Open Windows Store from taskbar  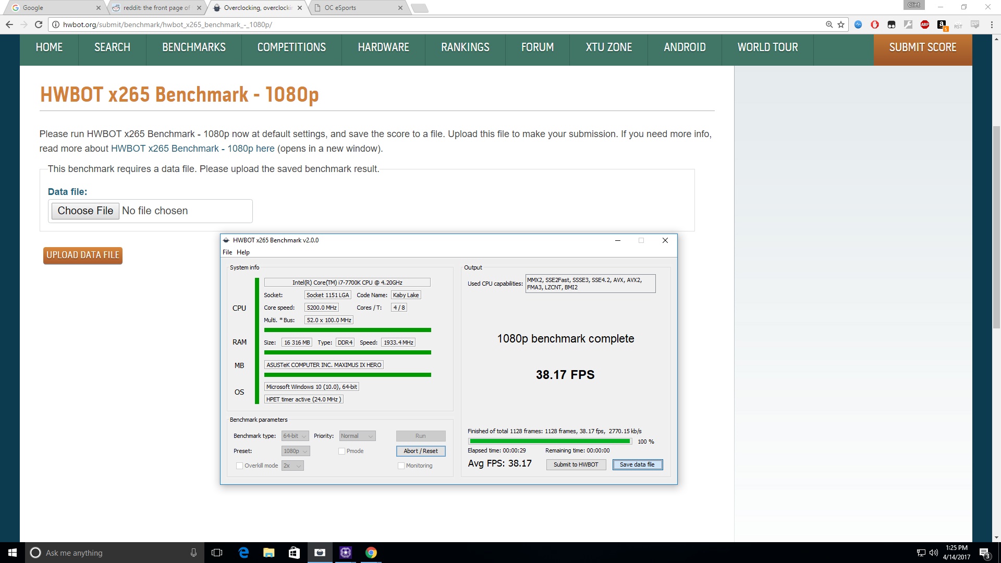coord(294,553)
